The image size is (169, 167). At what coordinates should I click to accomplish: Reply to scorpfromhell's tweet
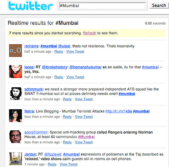point(67,142)
